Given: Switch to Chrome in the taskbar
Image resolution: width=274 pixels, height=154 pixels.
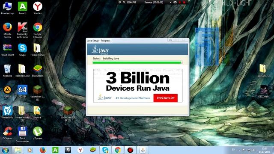Looking at the screenshot, I should point(118,150).
